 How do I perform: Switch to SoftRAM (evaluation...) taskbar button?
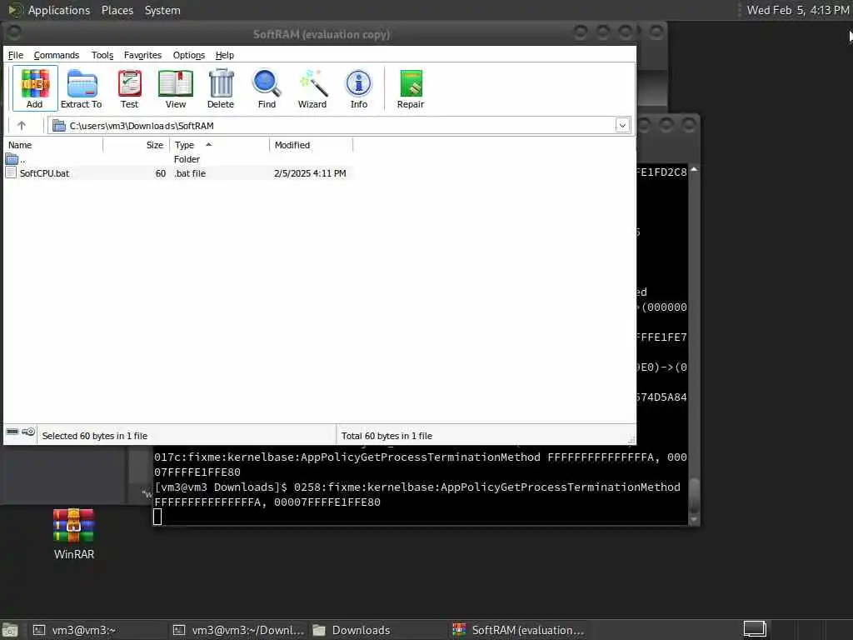coord(518,630)
